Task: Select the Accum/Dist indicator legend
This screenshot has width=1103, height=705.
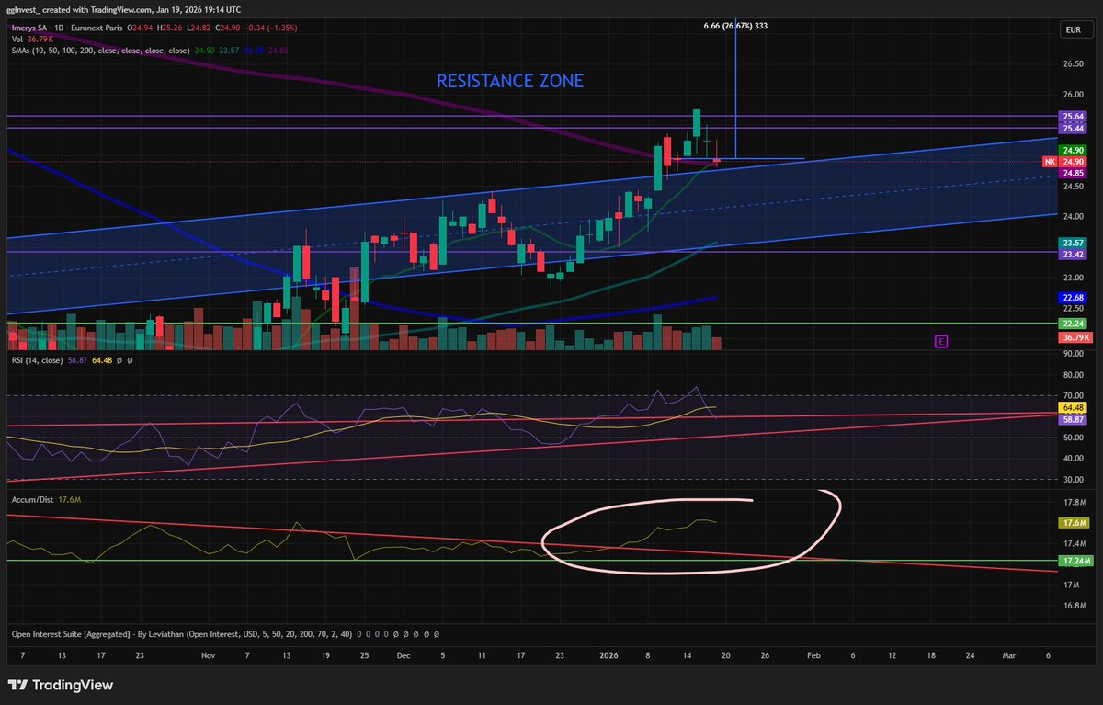Action: pos(33,499)
